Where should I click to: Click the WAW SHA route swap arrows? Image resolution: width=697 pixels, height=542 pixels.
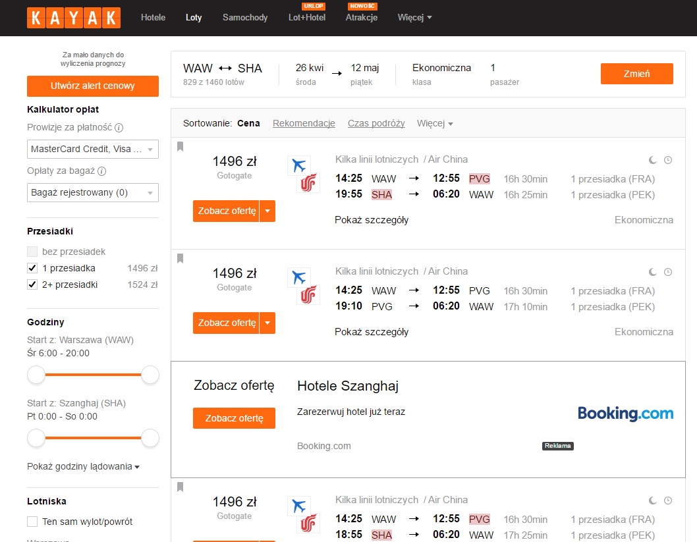tap(225, 68)
